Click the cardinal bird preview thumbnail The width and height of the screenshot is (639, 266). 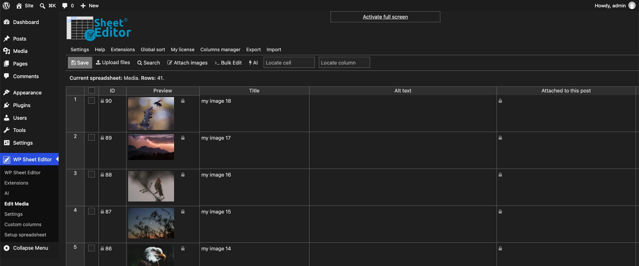(x=151, y=186)
